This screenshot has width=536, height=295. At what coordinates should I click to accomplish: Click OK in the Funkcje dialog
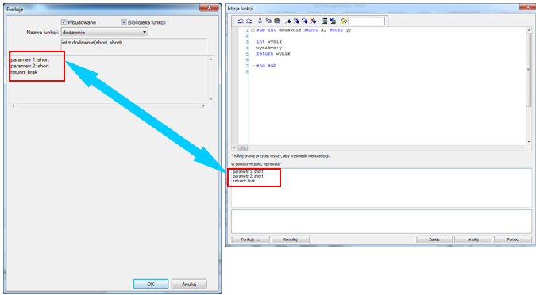(151, 284)
